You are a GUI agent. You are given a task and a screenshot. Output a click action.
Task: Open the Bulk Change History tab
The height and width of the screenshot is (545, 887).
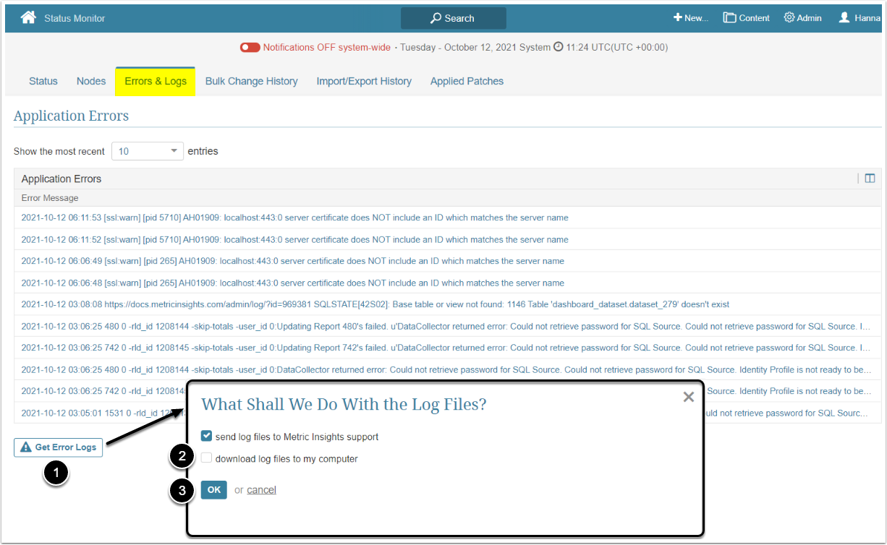(252, 81)
